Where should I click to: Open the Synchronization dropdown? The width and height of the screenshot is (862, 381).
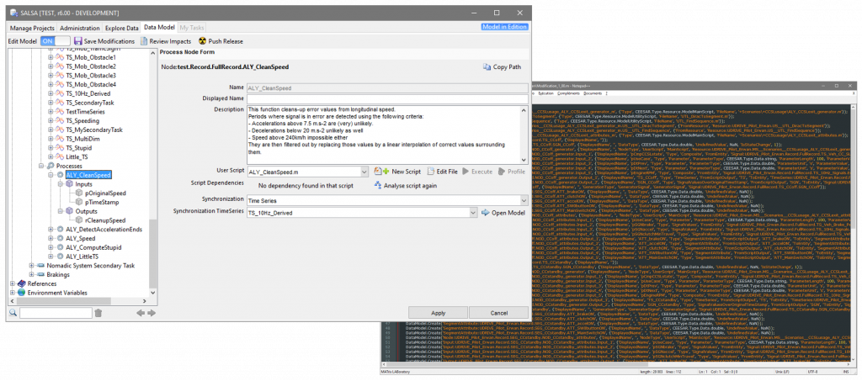(x=524, y=199)
